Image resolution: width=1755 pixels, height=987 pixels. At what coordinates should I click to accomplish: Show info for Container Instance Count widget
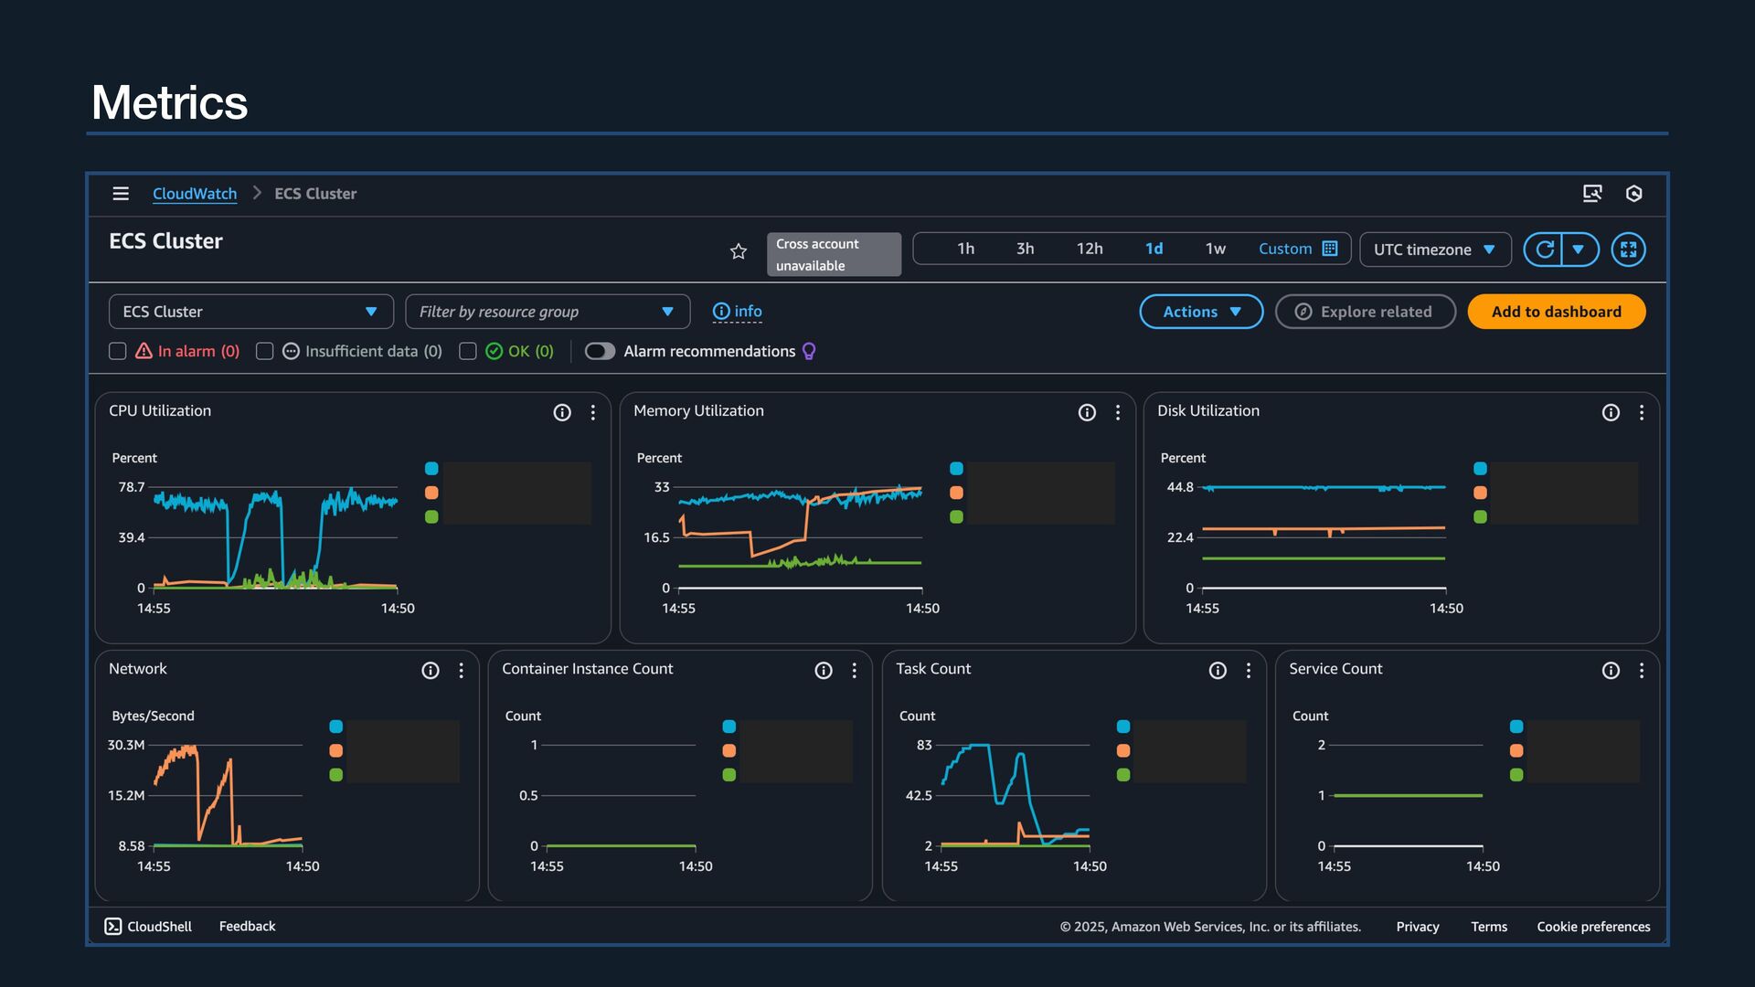824,671
